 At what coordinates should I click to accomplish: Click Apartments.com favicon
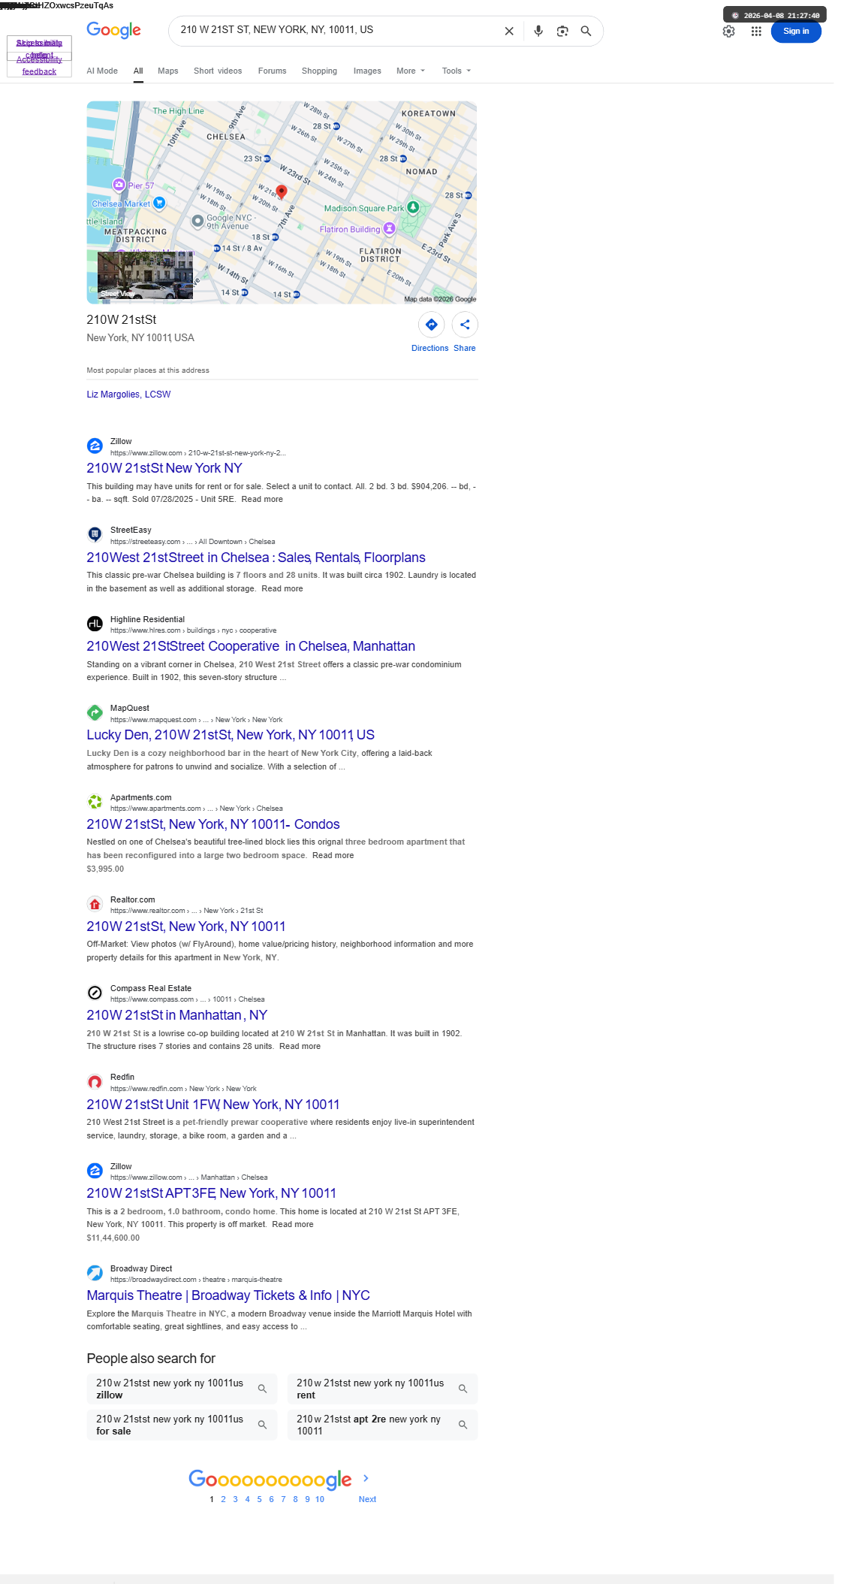pos(95,802)
